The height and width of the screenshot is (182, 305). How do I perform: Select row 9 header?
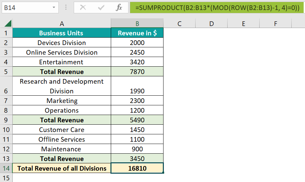[x=6, y=120]
